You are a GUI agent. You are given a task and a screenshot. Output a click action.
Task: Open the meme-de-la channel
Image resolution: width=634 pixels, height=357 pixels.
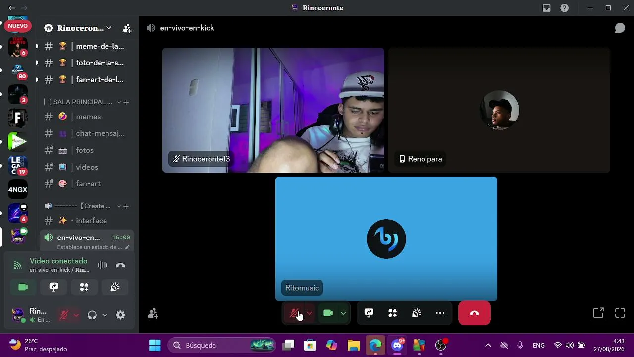85,46
